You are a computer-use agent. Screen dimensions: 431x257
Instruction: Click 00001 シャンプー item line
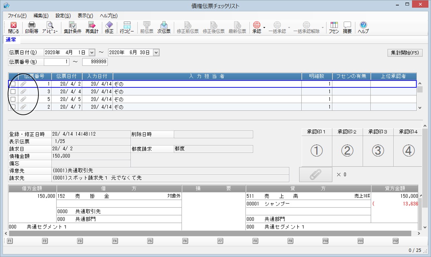click(x=308, y=204)
